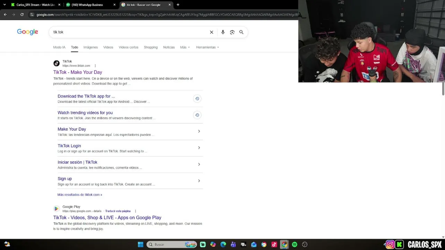Clear the Google search box text
The image size is (445, 250).
click(x=212, y=32)
